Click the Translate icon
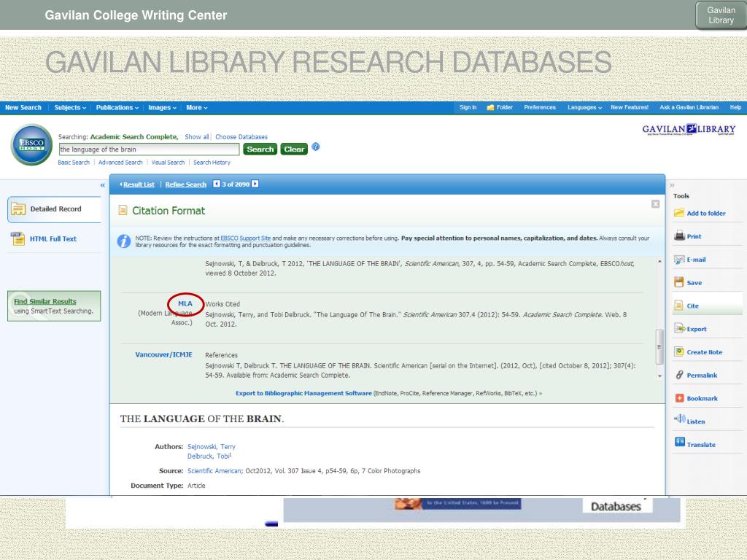 679,442
